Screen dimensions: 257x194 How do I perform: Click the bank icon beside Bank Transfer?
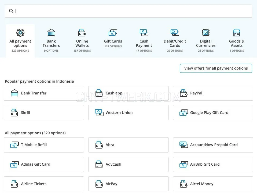pyautogui.click(x=14, y=93)
